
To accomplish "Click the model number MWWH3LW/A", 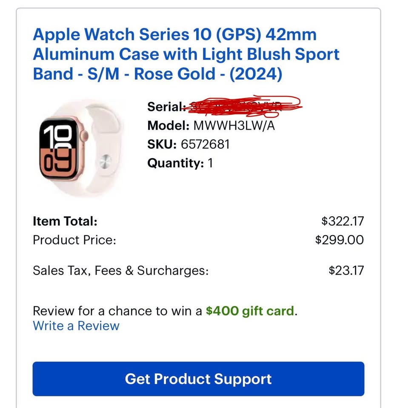I will coord(234,126).
